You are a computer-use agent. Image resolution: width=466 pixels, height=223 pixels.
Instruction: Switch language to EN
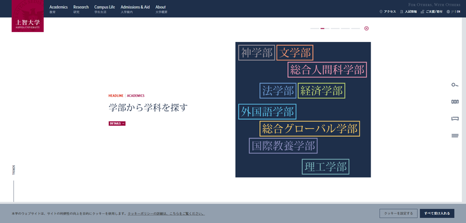click(x=458, y=12)
